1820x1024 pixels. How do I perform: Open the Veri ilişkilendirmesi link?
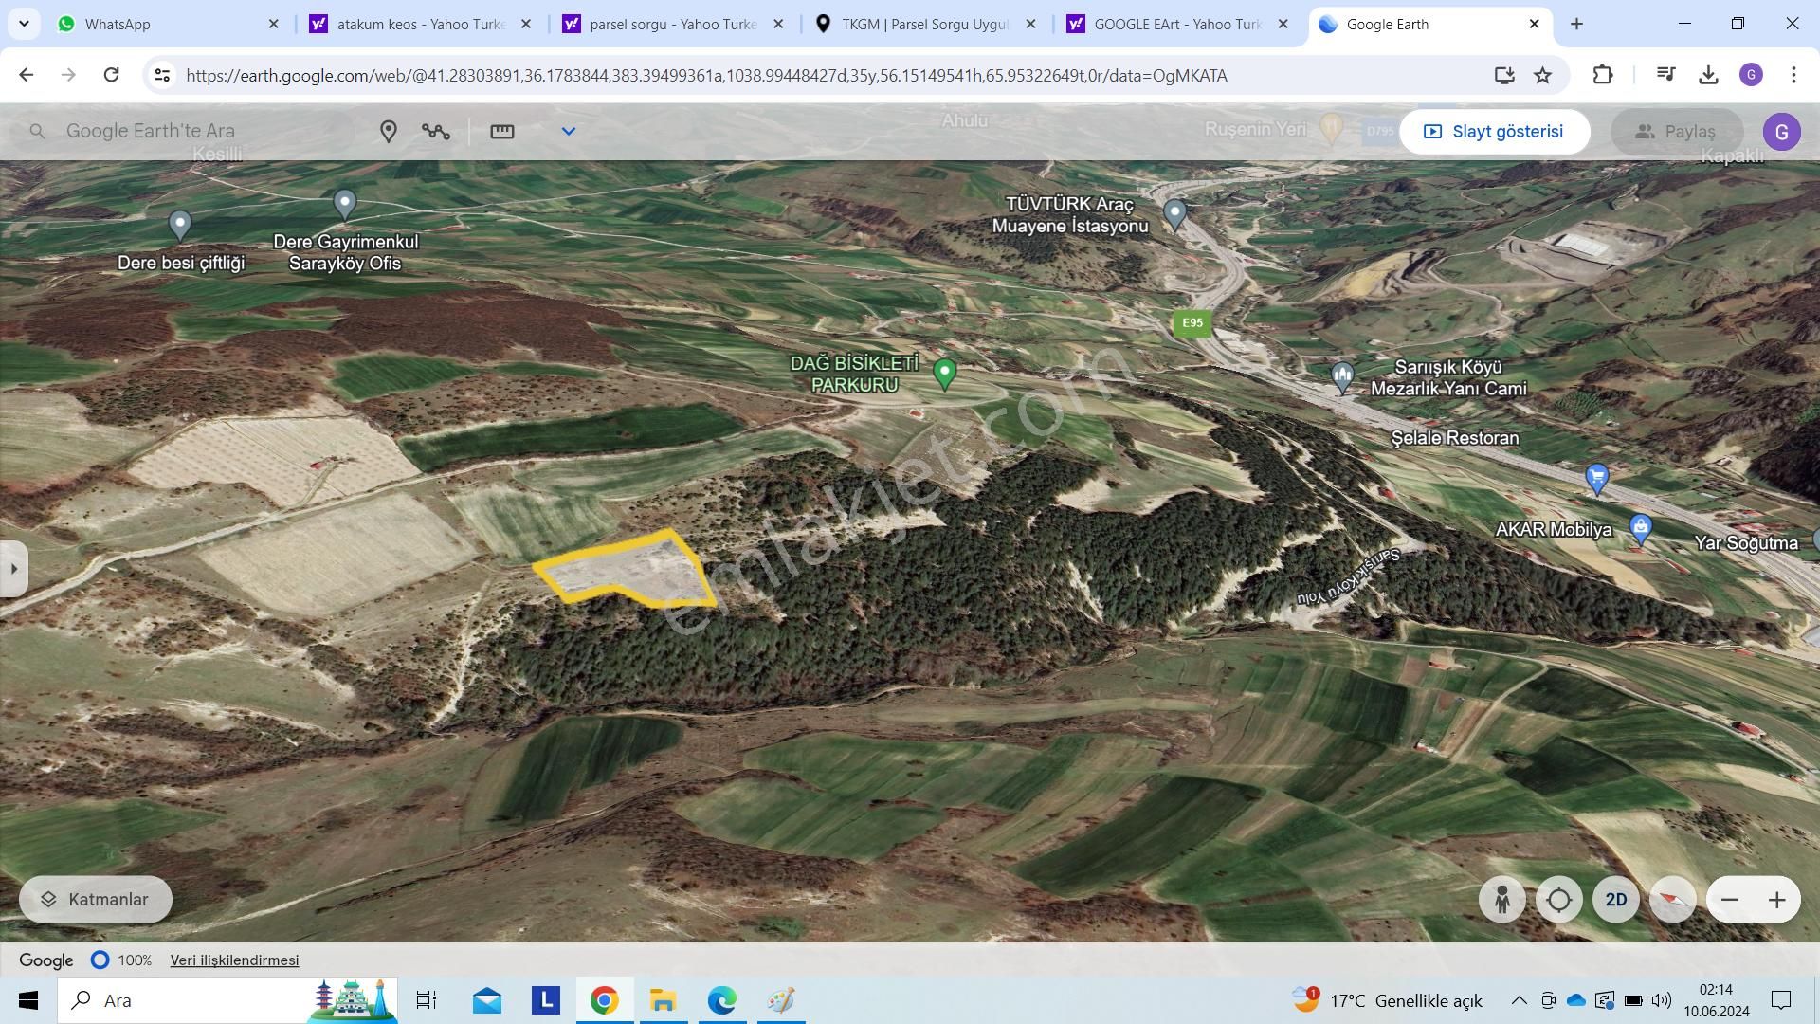[x=234, y=960]
